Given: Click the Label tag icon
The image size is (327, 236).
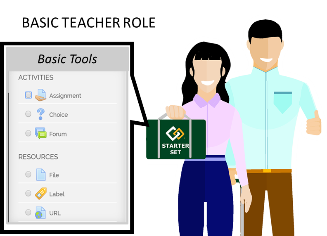Looking at the screenshot, I should pyautogui.click(x=40, y=194).
